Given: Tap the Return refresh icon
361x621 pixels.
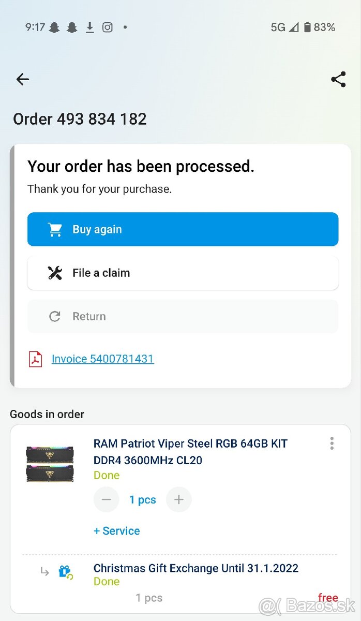Looking at the screenshot, I should pyautogui.click(x=55, y=316).
